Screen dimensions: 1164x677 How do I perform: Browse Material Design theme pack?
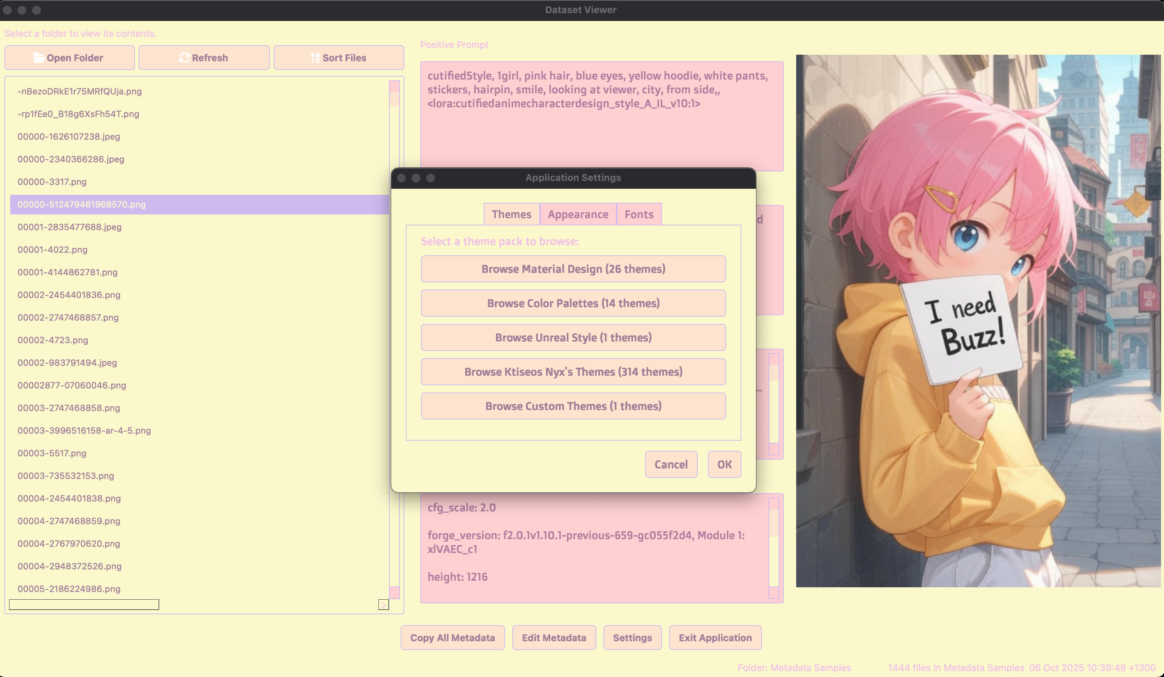573,269
